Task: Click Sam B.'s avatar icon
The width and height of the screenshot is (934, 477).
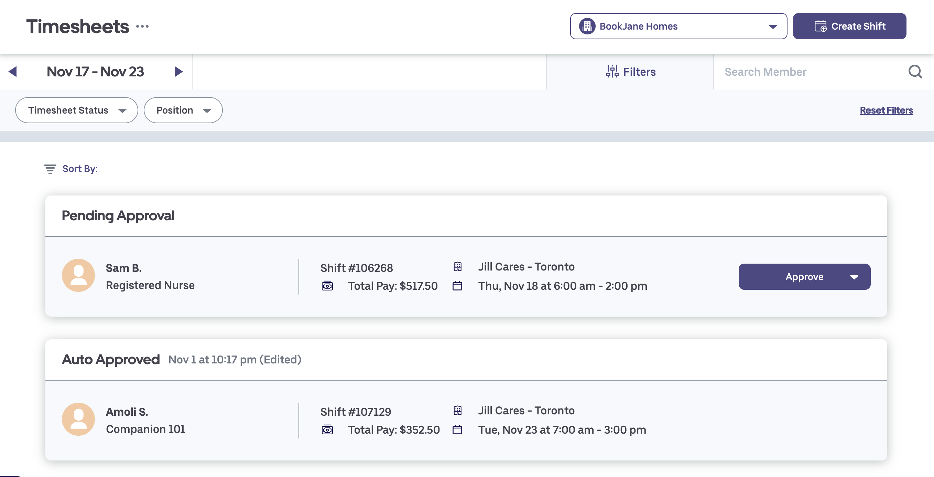Action: pos(78,275)
